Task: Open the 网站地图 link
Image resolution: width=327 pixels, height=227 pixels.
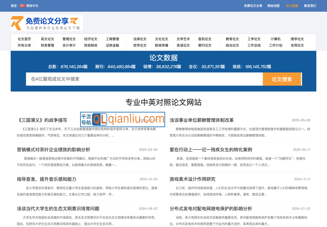Action: 273,6
